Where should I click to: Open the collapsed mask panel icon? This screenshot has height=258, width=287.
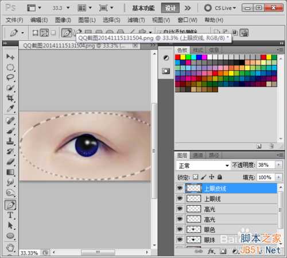166,71
